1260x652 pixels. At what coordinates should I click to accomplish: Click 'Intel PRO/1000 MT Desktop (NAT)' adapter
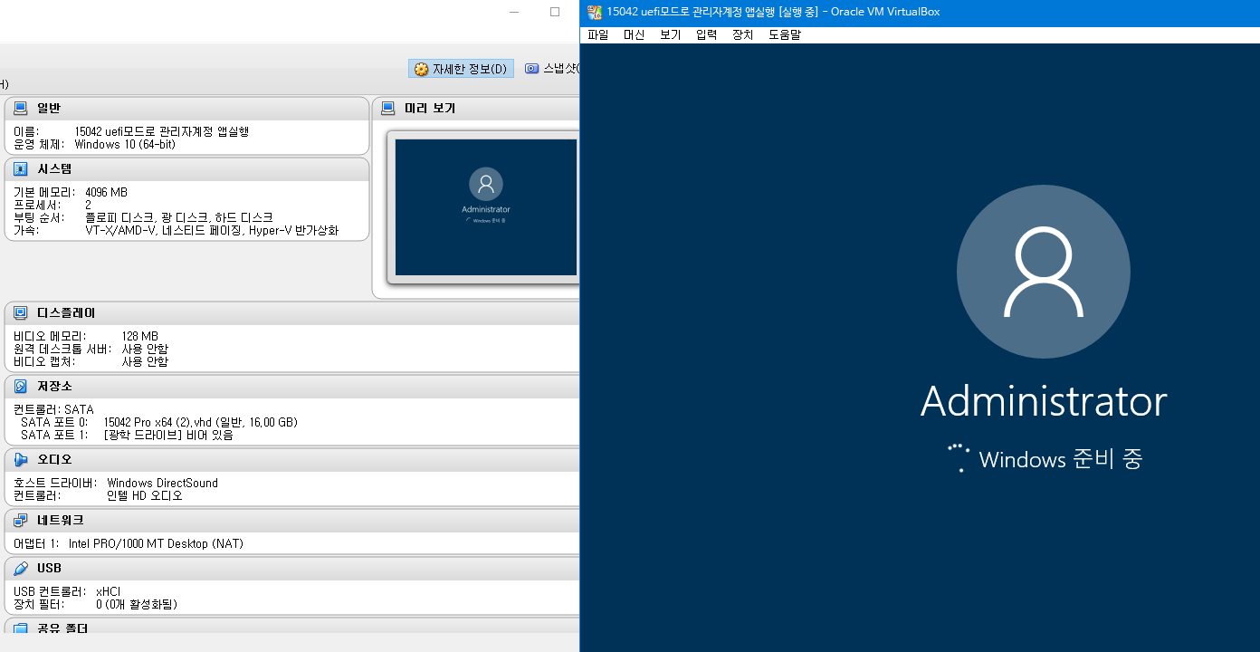[156, 543]
